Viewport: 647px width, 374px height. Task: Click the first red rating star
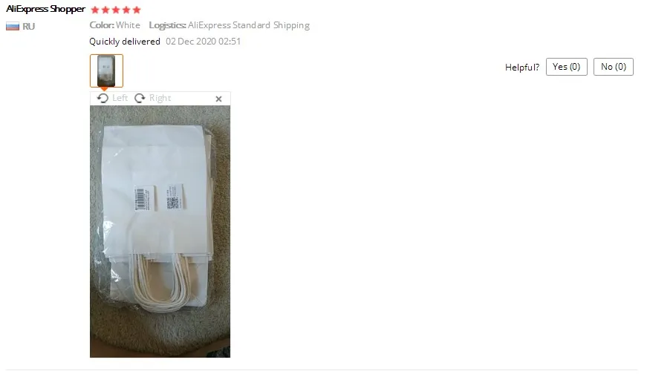click(x=95, y=10)
